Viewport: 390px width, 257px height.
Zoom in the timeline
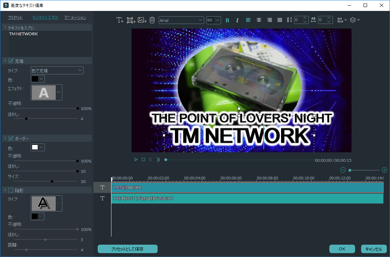pos(384,170)
